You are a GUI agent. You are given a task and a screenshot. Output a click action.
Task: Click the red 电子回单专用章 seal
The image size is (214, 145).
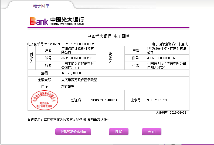[45, 100]
